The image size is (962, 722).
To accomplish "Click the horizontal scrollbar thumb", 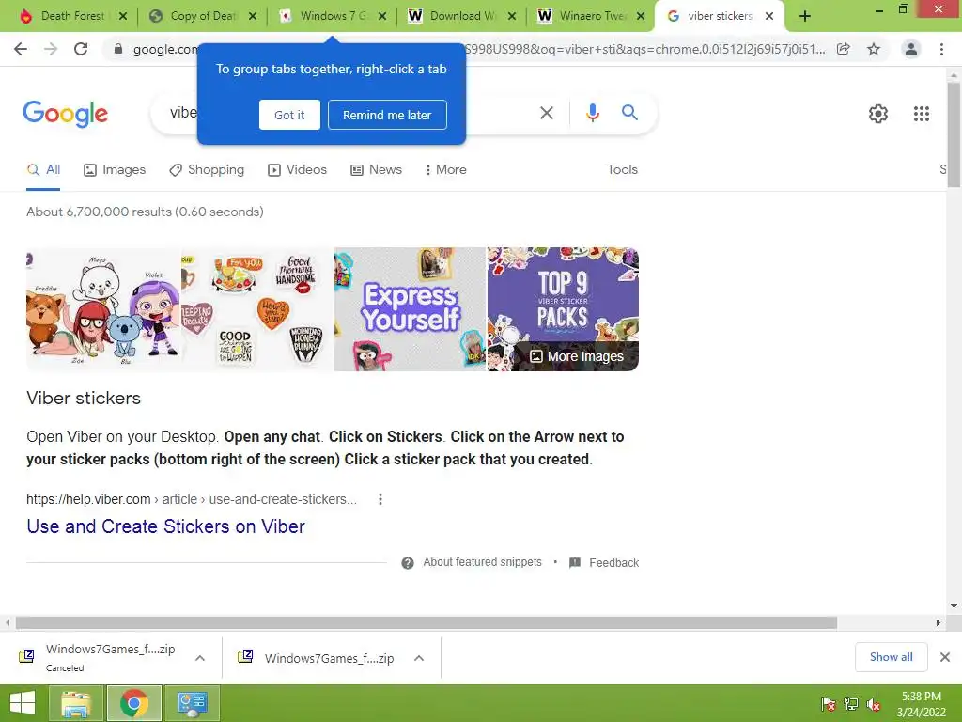I will [x=427, y=623].
